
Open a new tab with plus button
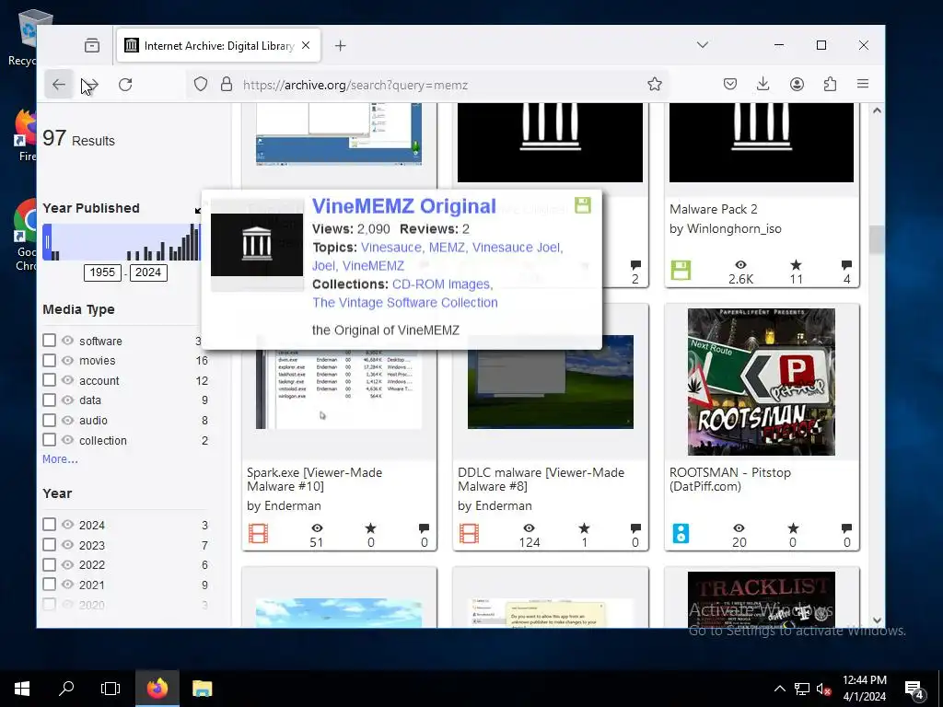pos(341,46)
